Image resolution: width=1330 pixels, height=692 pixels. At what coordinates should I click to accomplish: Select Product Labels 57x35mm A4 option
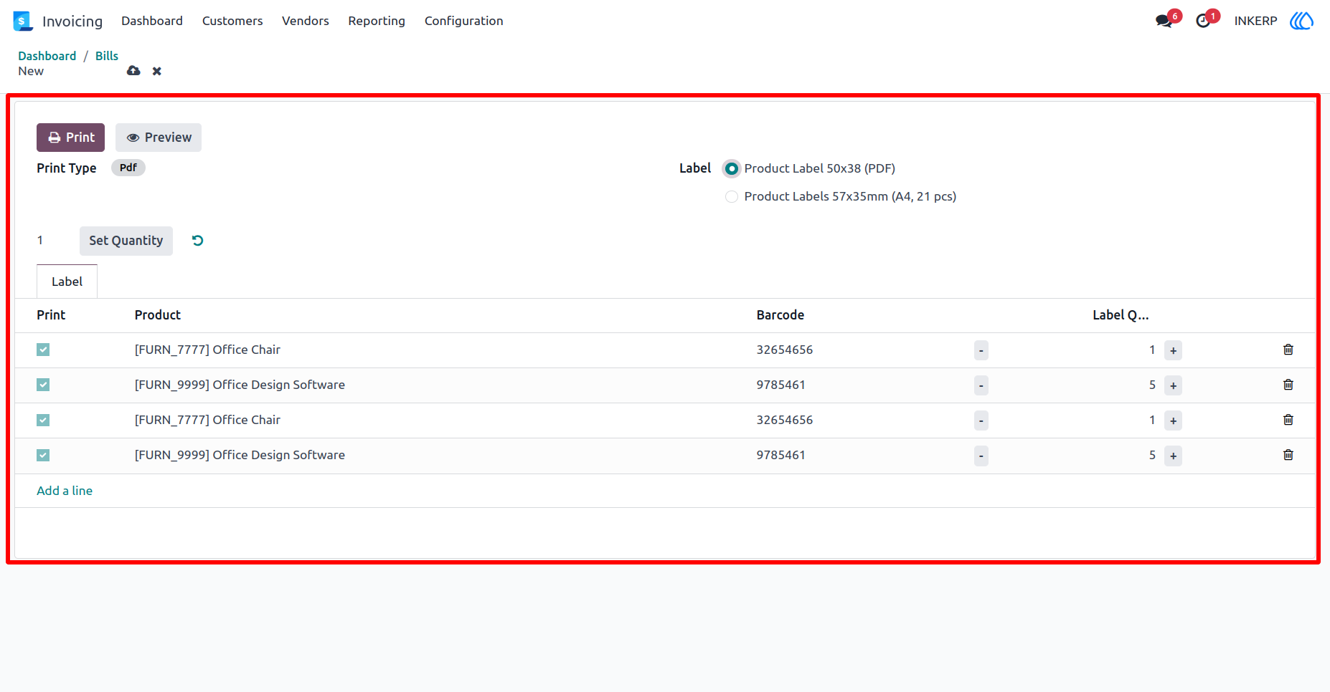[x=732, y=196]
